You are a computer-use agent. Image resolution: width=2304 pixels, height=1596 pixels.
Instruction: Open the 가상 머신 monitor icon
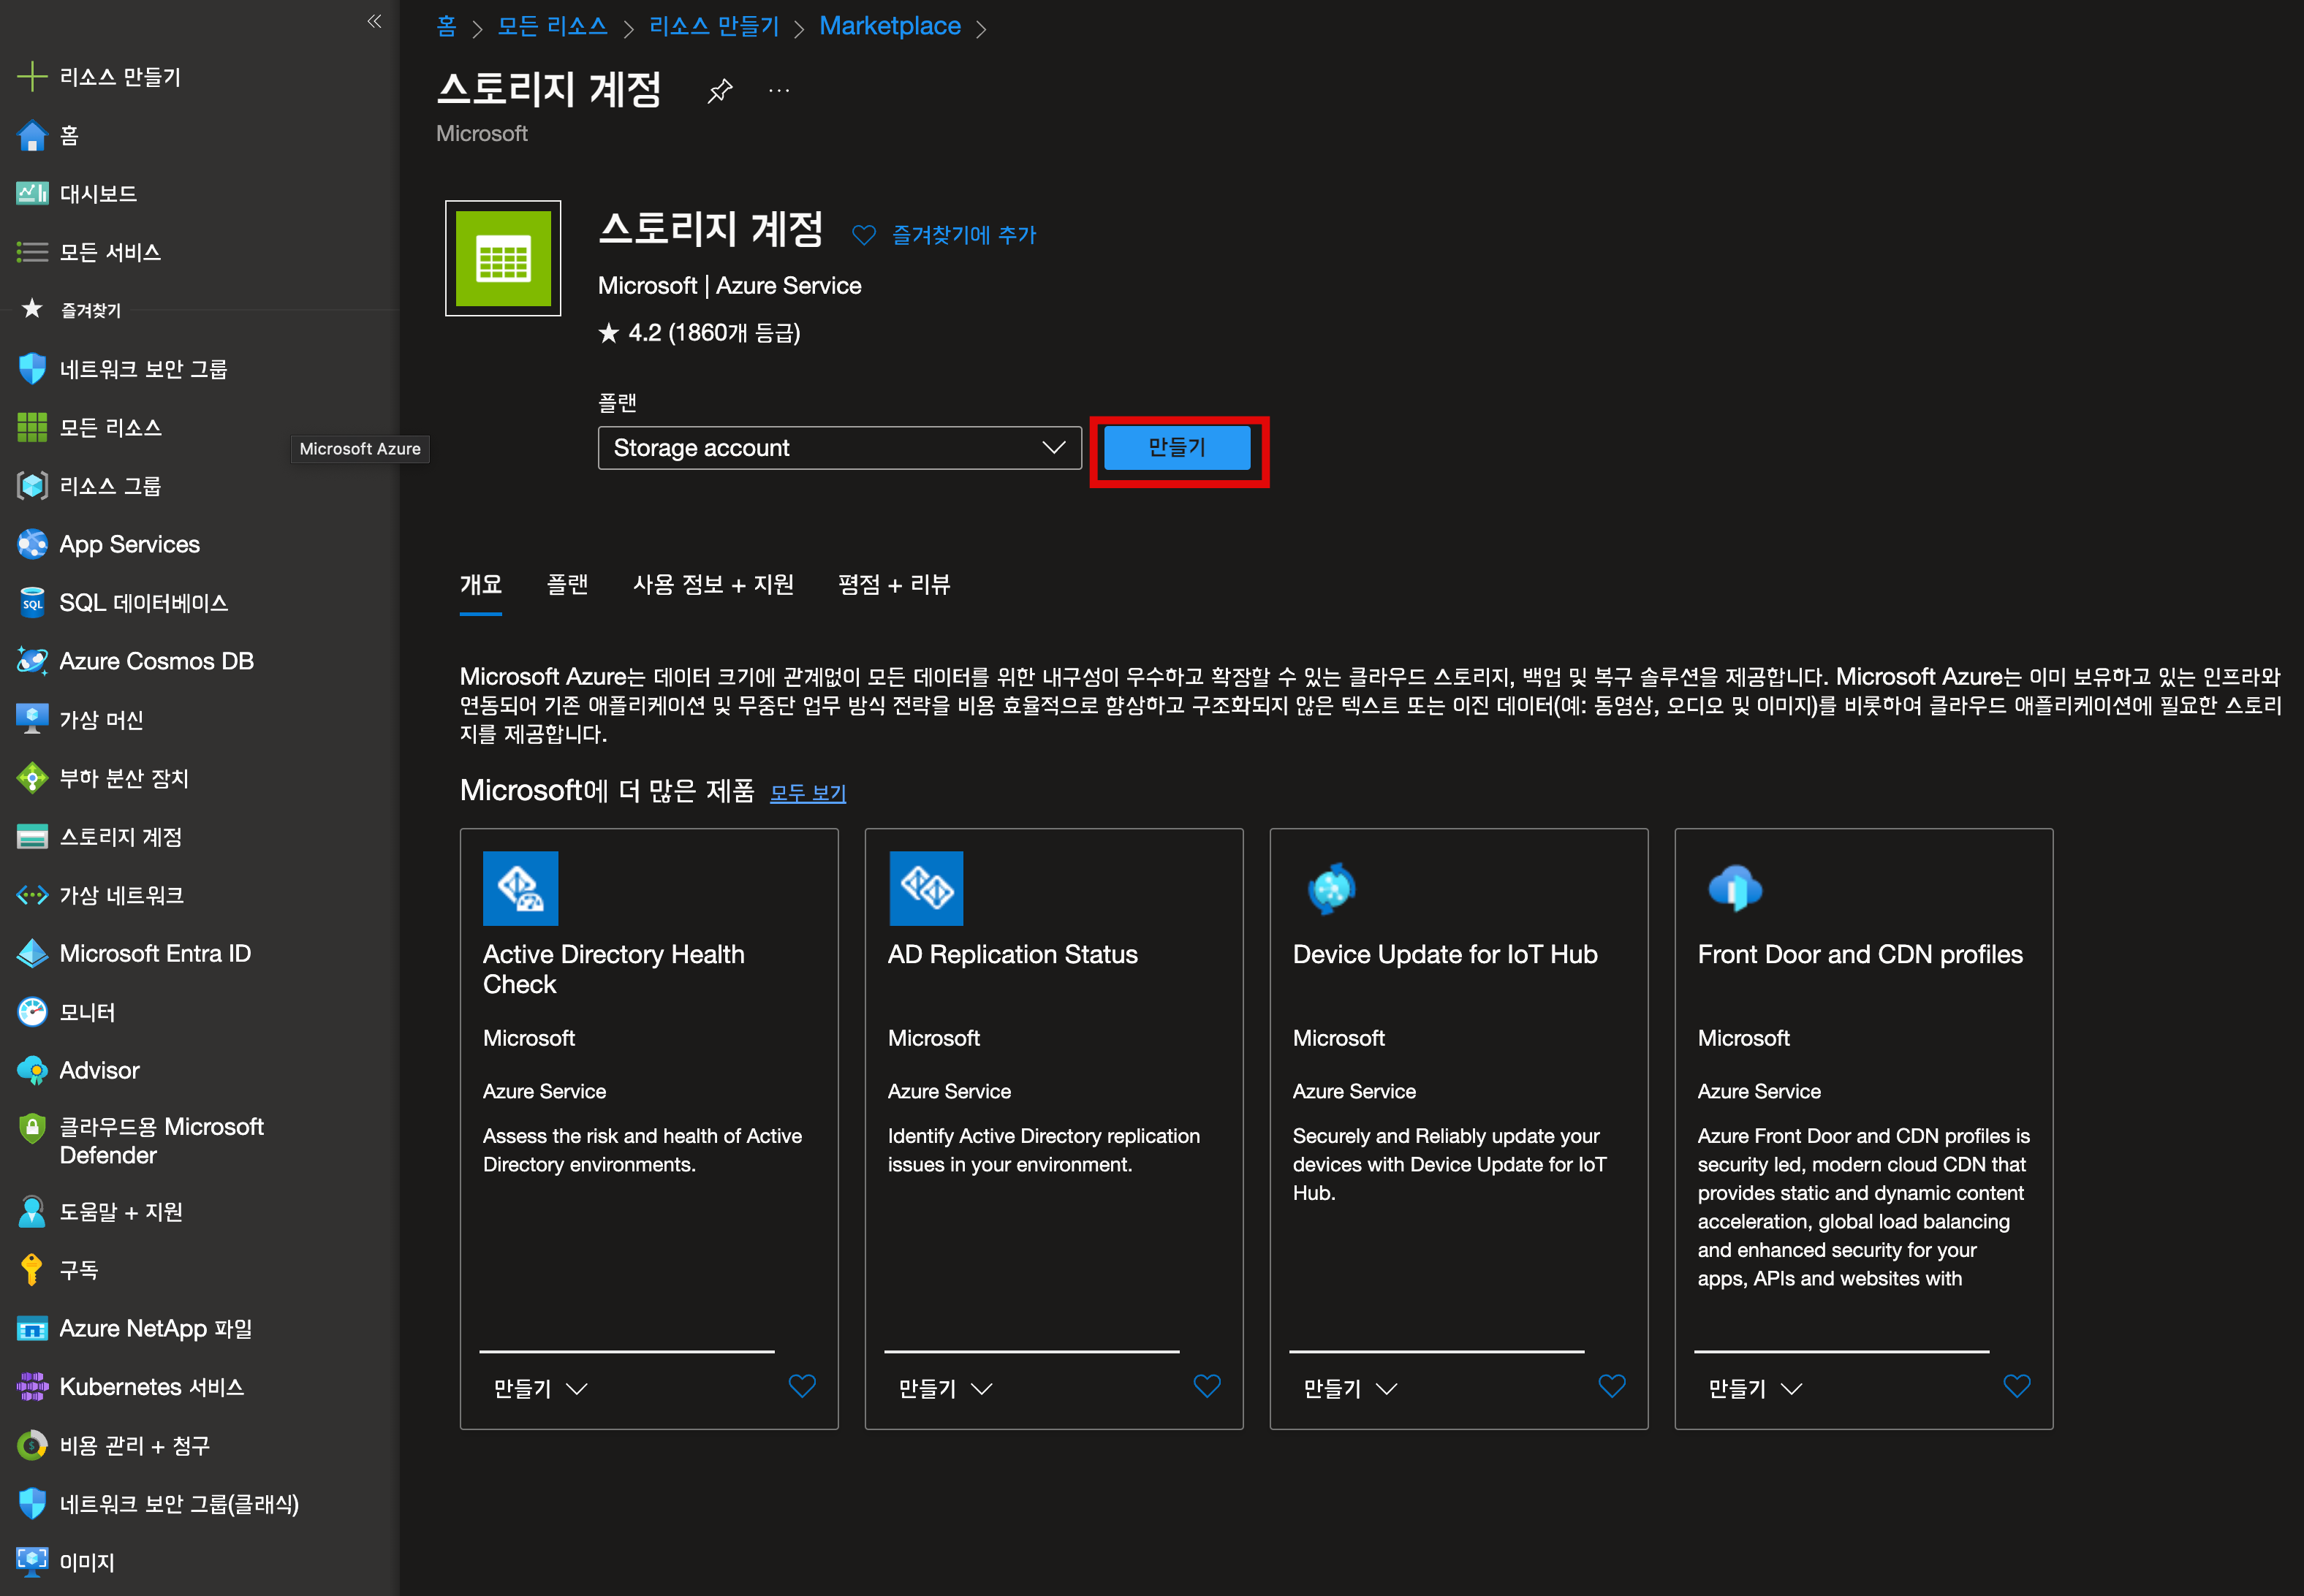[32, 719]
